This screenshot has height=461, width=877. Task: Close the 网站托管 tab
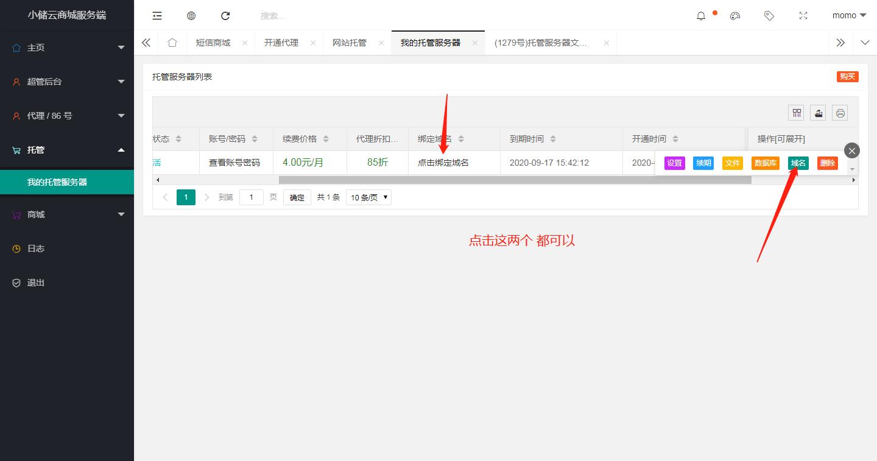click(381, 43)
